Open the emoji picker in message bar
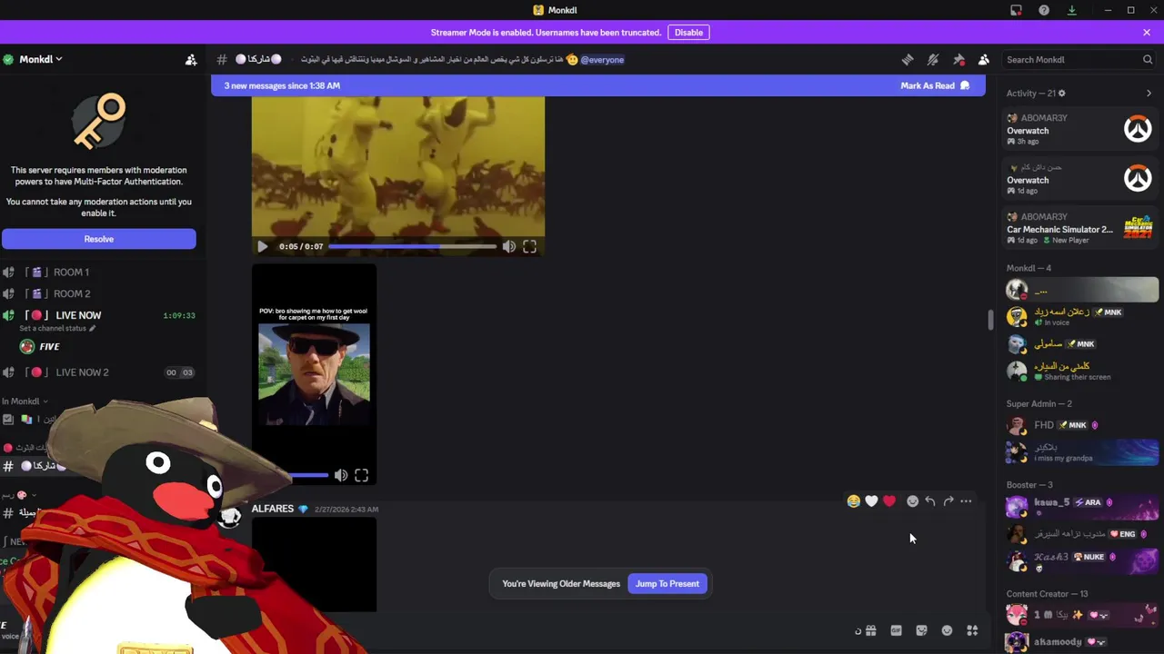The height and width of the screenshot is (654, 1164). tap(947, 630)
